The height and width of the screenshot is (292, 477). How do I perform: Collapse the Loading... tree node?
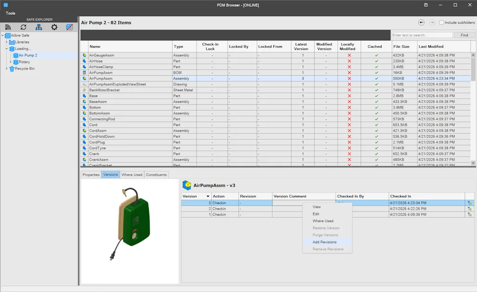coord(6,49)
